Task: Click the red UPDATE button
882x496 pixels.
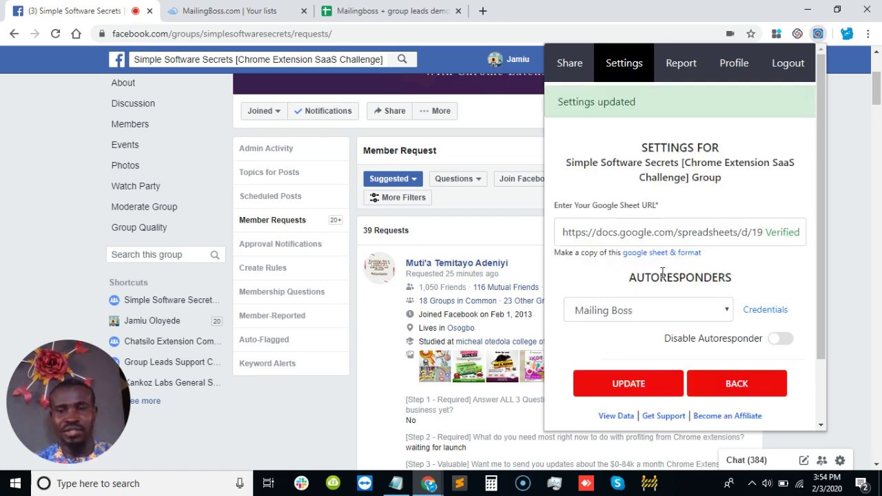Action: pos(628,384)
